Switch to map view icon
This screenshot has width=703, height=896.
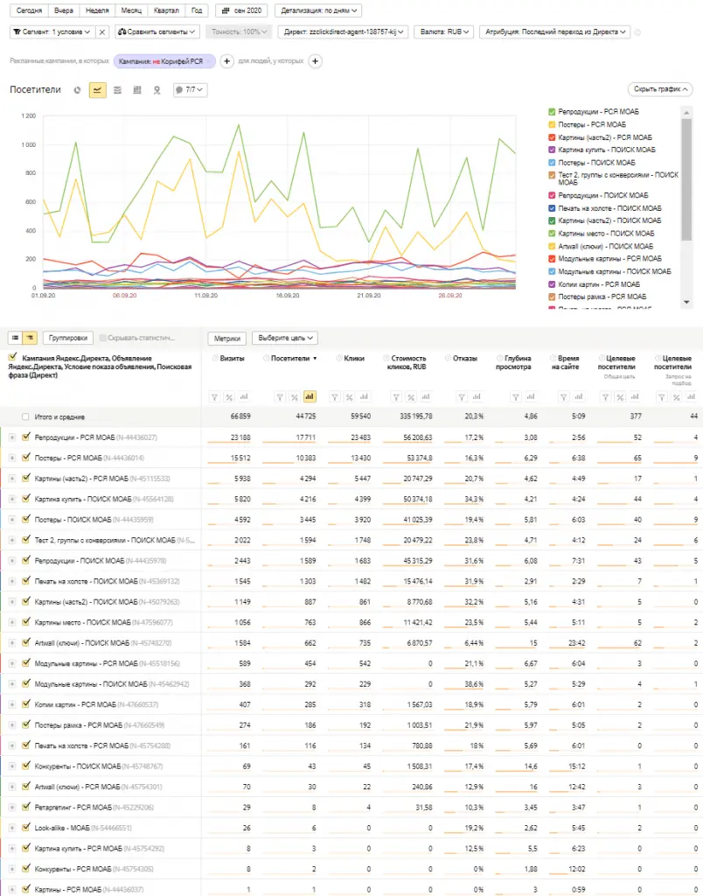click(x=157, y=89)
